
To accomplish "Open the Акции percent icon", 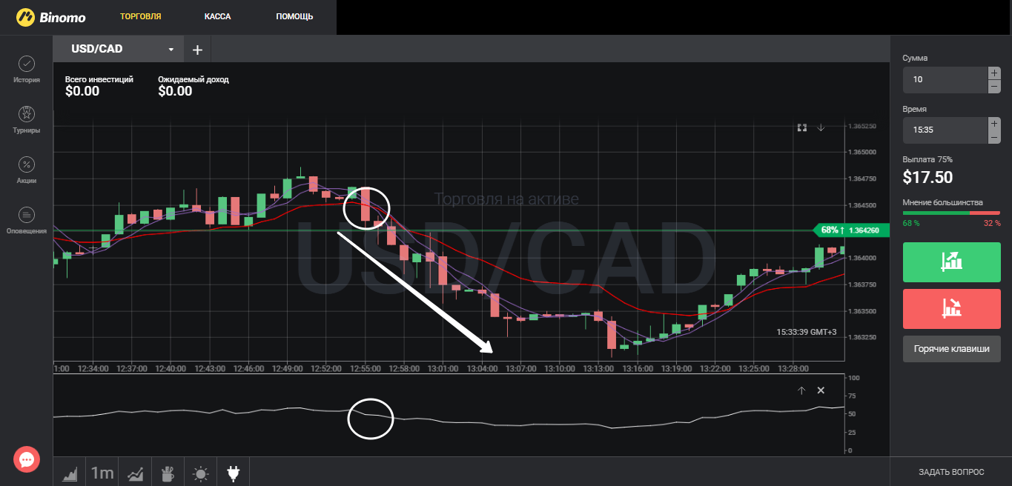I will click(x=26, y=164).
